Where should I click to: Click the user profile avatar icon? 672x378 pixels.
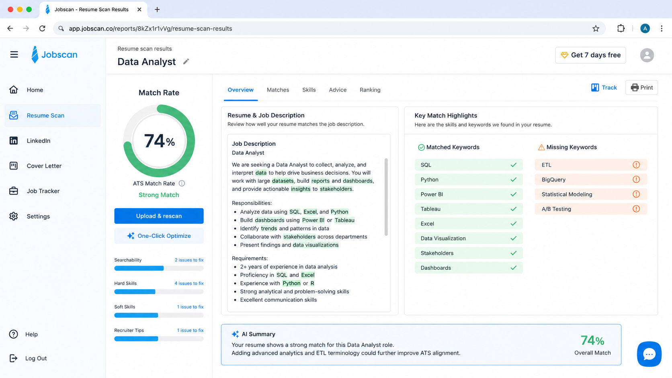[647, 55]
